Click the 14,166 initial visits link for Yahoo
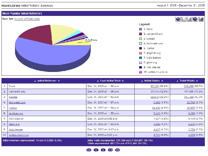This screenshot has width=208, height=156. (156, 108)
